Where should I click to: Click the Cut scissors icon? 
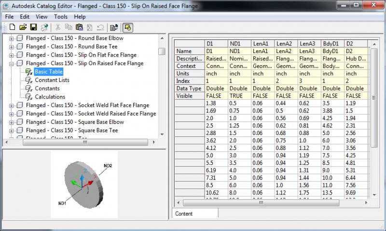point(58,27)
